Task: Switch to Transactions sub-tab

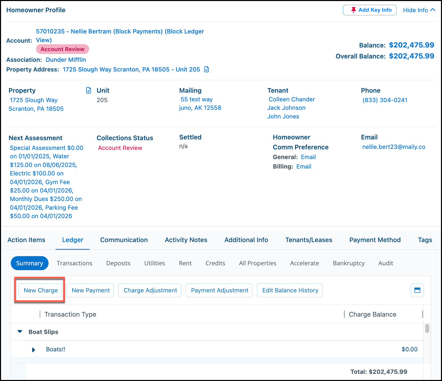Action: [75, 263]
